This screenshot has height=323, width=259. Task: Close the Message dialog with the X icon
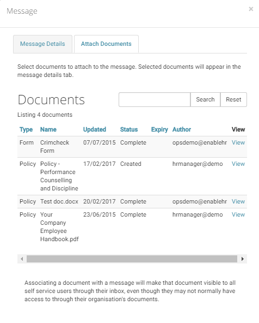(251, 9)
